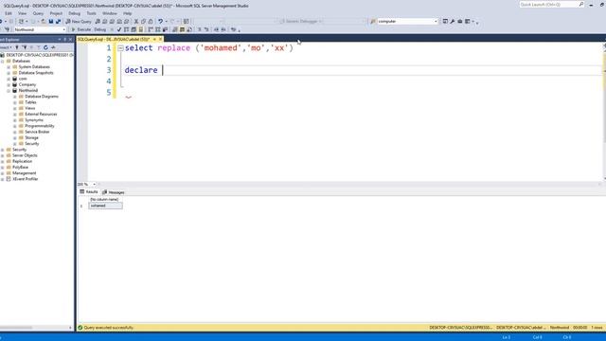Image resolution: width=606 pixels, height=341 pixels.
Task: Open the Project menu
Action: 56,13
